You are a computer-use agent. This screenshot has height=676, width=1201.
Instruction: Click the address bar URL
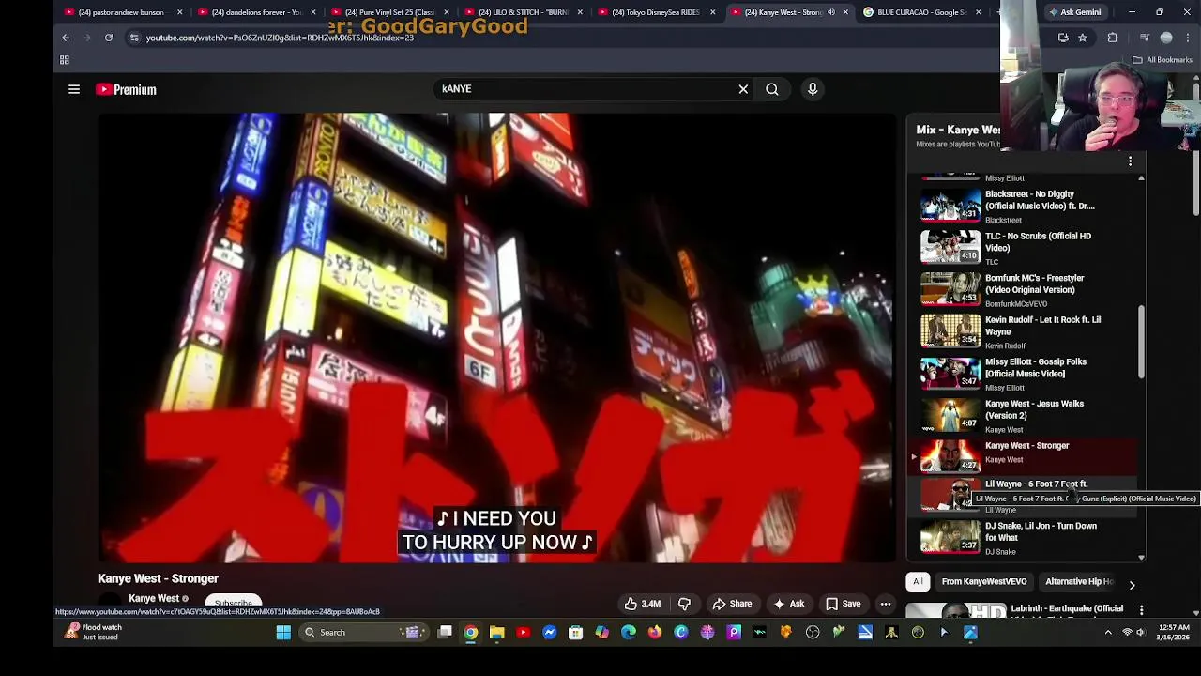tap(280, 38)
